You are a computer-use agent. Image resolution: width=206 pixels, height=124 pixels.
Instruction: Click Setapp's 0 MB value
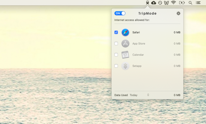[177, 66]
